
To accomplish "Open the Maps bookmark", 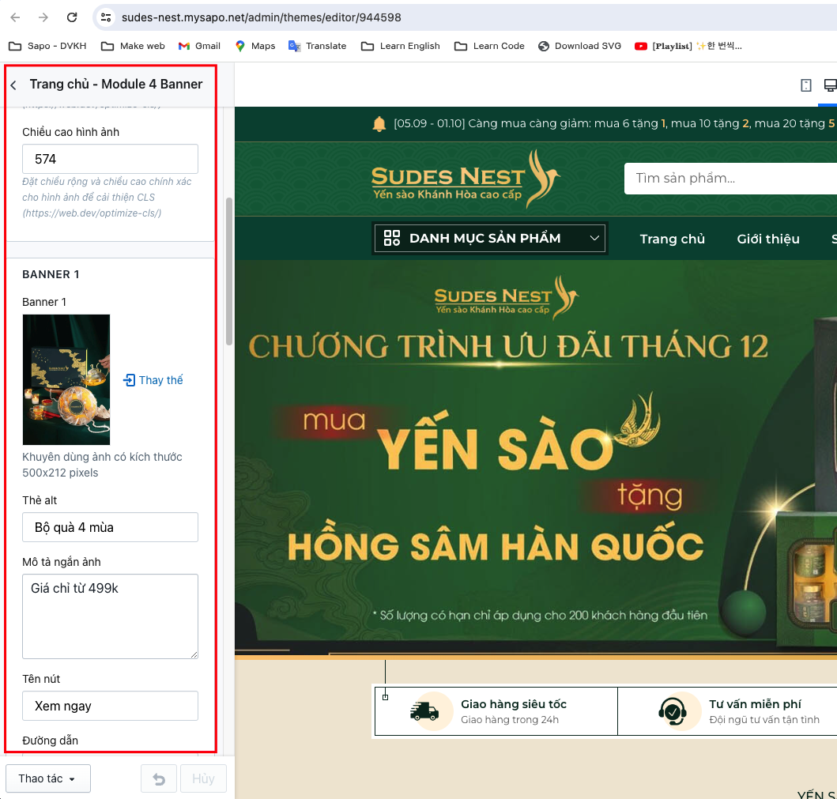I will [x=255, y=46].
